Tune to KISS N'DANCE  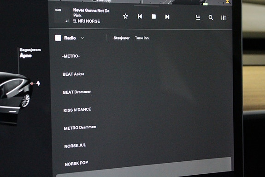pos(77,110)
